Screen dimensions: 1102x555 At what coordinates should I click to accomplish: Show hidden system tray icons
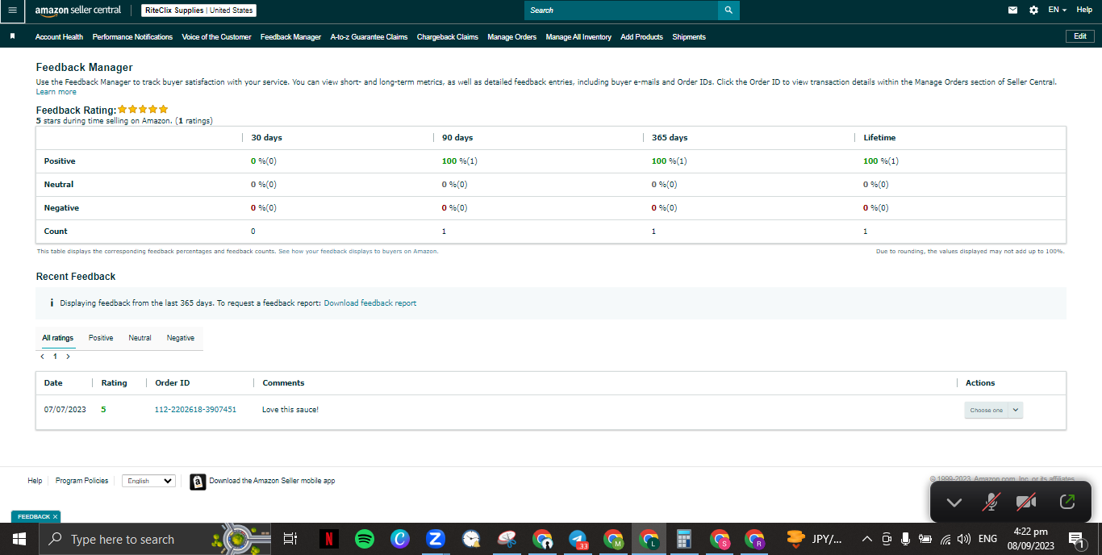[867, 539]
